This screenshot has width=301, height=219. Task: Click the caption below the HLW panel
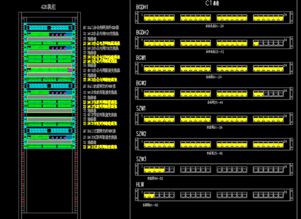coord(150,205)
